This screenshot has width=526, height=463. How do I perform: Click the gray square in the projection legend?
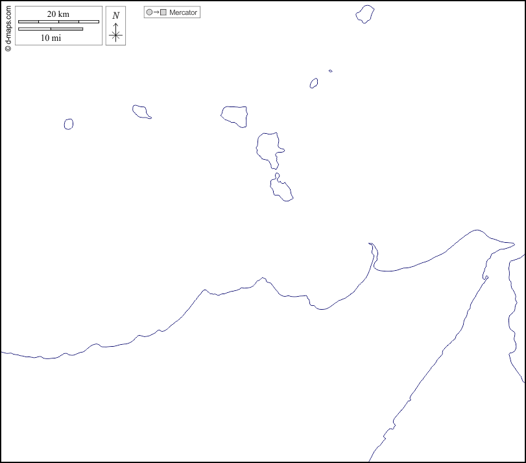(x=163, y=12)
